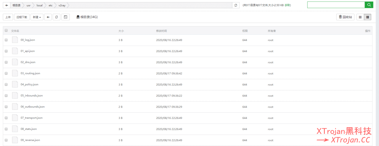
Task: Click the toolbar refresh icon beside terminal
Action: pyautogui.click(x=57, y=17)
